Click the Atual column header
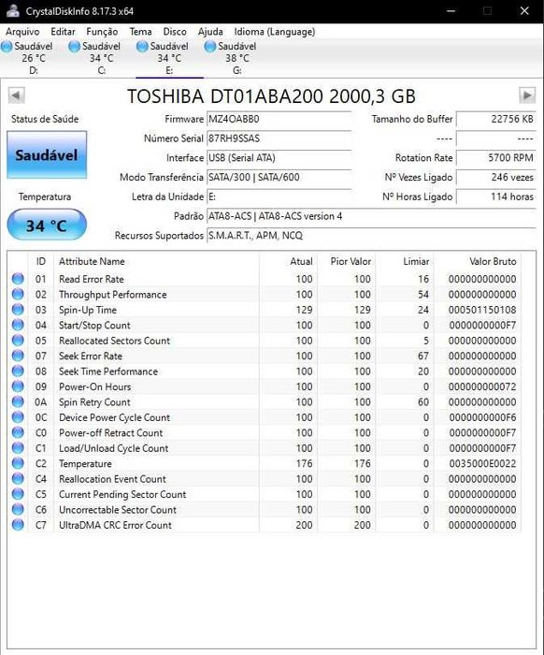The width and height of the screenshot is (544, 655). 288,261
